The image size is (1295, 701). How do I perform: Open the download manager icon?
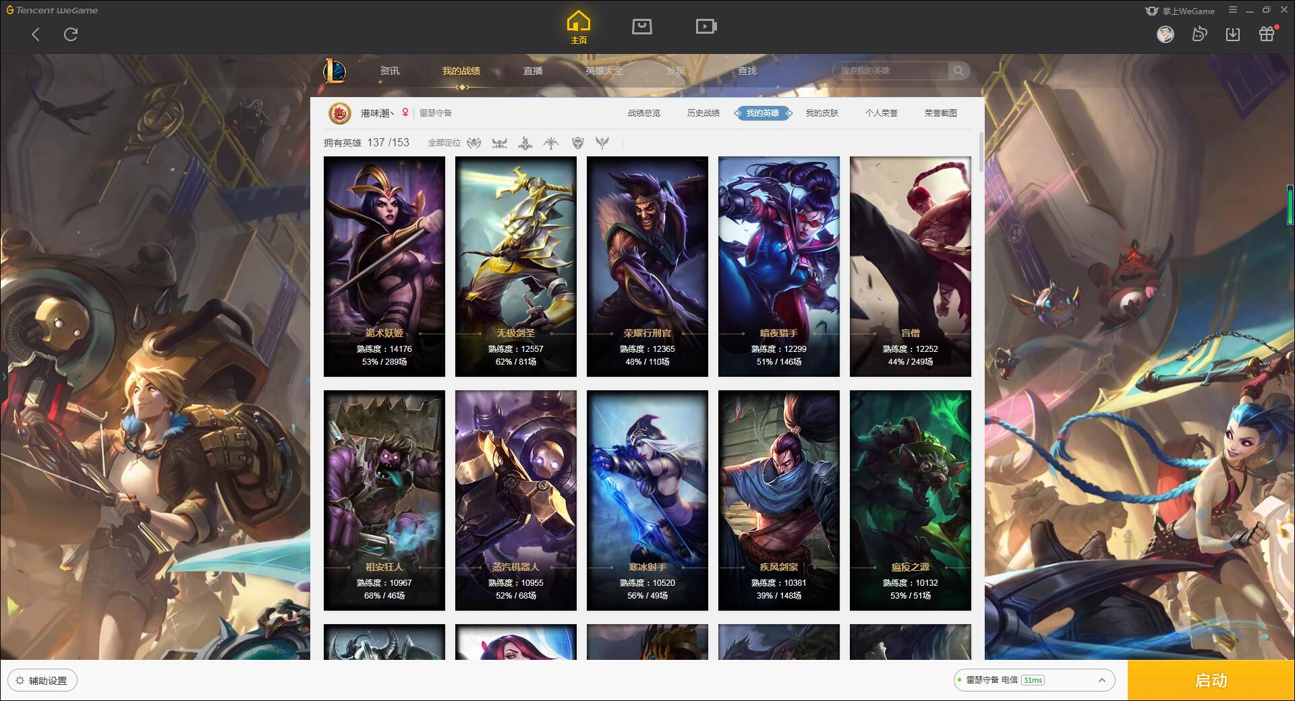pos(1233,34)
